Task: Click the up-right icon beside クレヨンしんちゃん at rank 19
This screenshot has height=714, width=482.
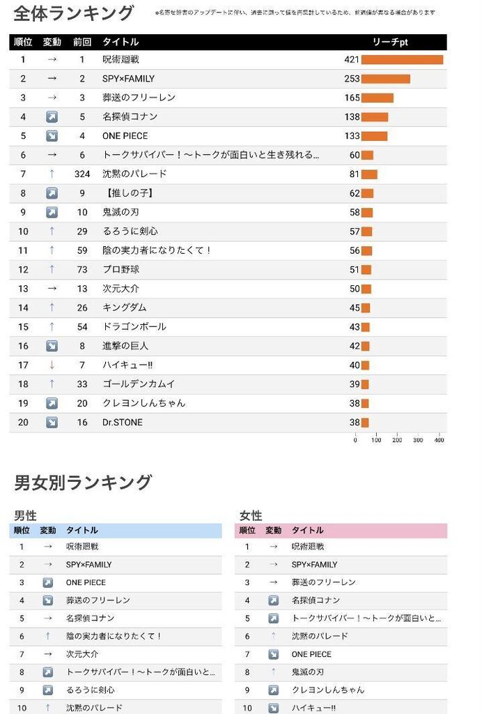Action: 52,404
